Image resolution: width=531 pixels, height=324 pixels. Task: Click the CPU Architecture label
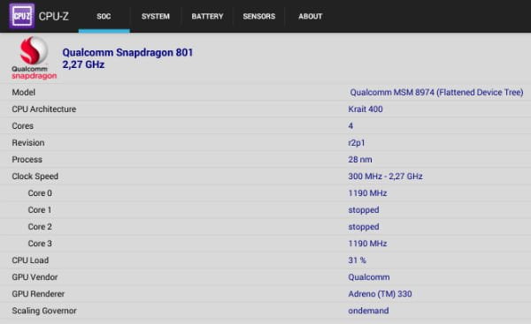(x=44, y=109)
